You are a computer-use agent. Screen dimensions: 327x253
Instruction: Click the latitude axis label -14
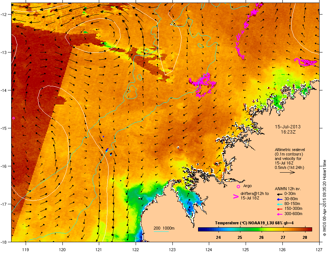pyautogui.click(x=4, y=90)
